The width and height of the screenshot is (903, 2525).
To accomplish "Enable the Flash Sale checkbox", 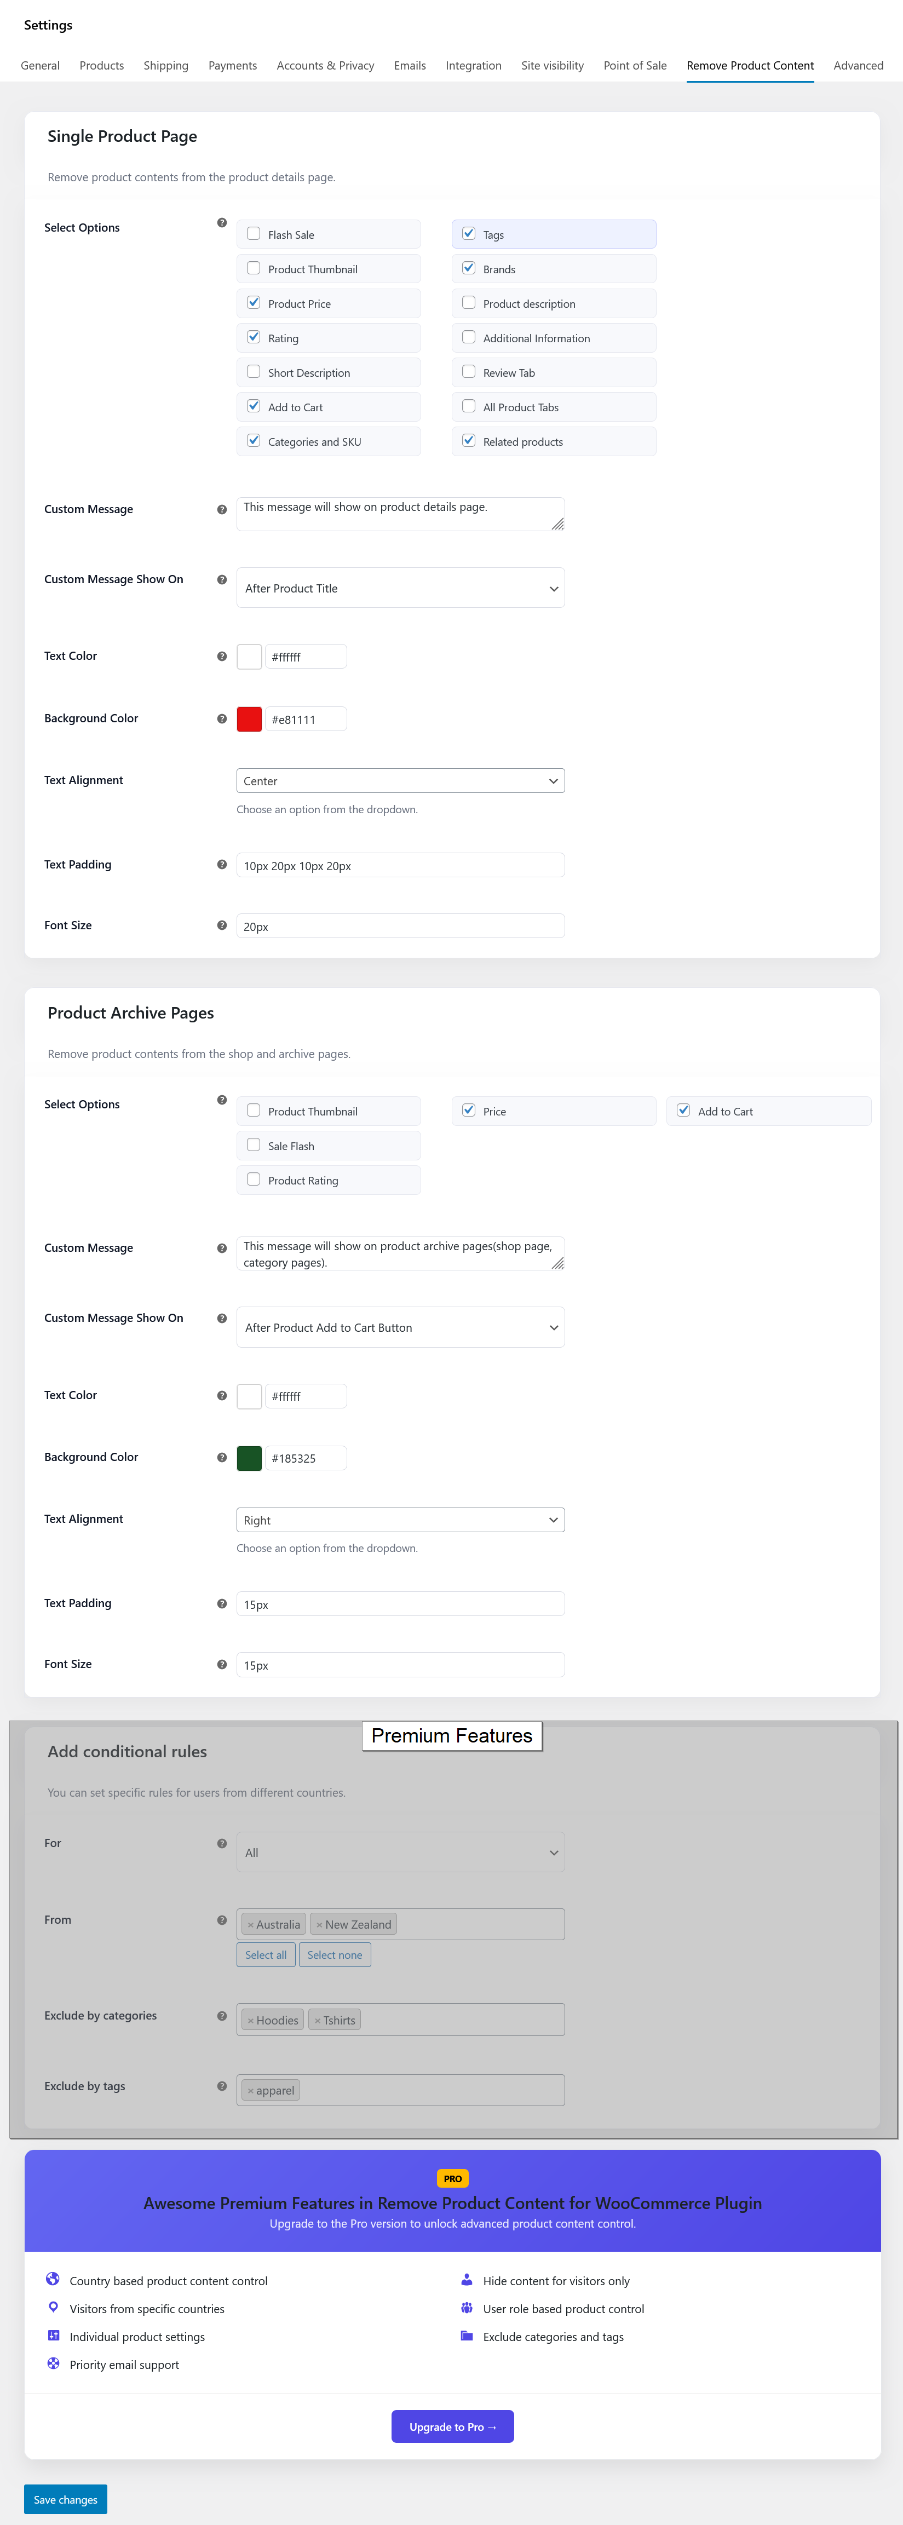I will coord(254,234).
